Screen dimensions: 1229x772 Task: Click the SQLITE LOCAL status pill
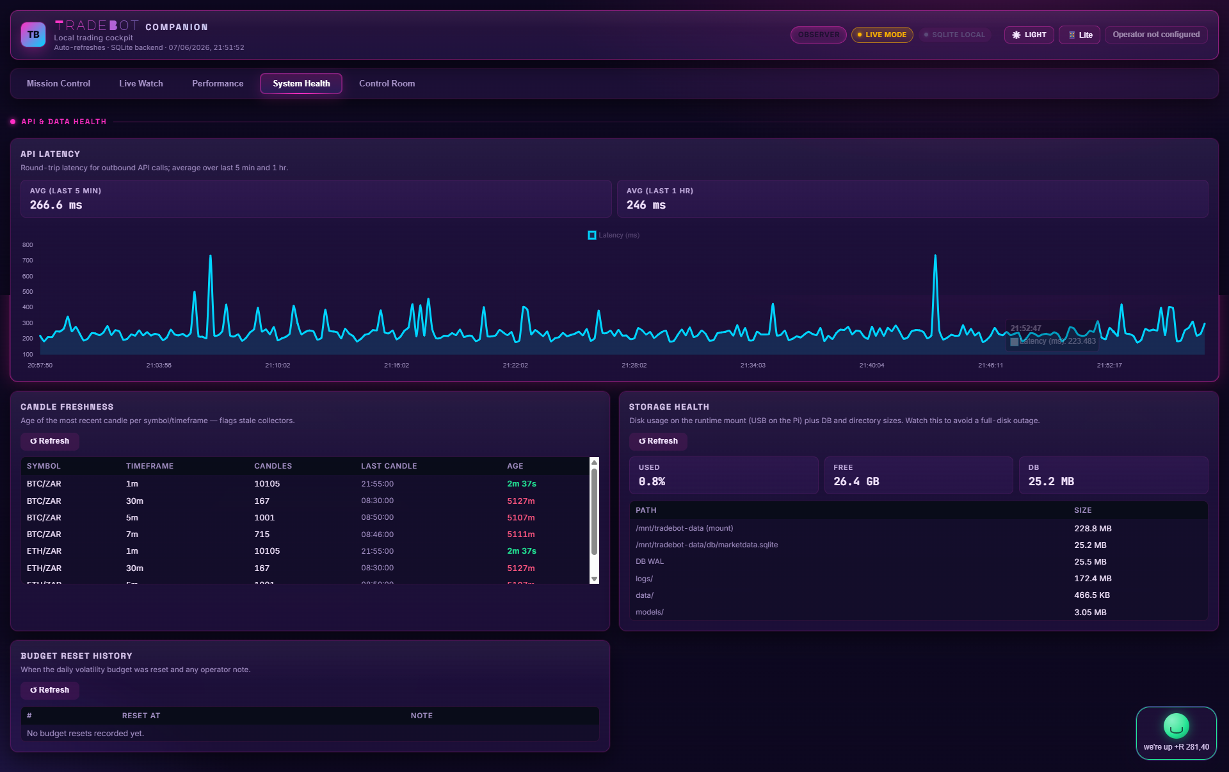pyautogui.click(x=954, y=35)
